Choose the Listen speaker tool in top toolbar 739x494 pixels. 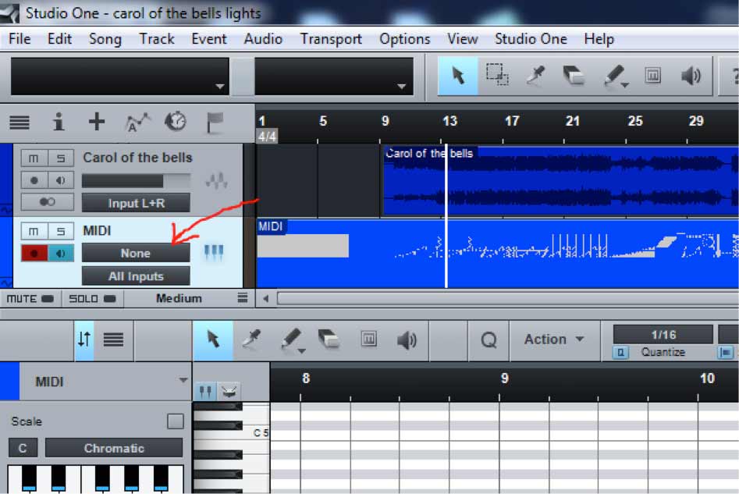pyautogui.click(x=691, y=76)
